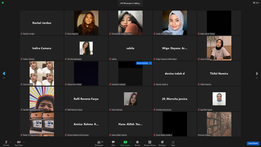Screen dimensions: 261x147
Task: Select revita afrilliana rosa's video tile
Action: (175, 23)
